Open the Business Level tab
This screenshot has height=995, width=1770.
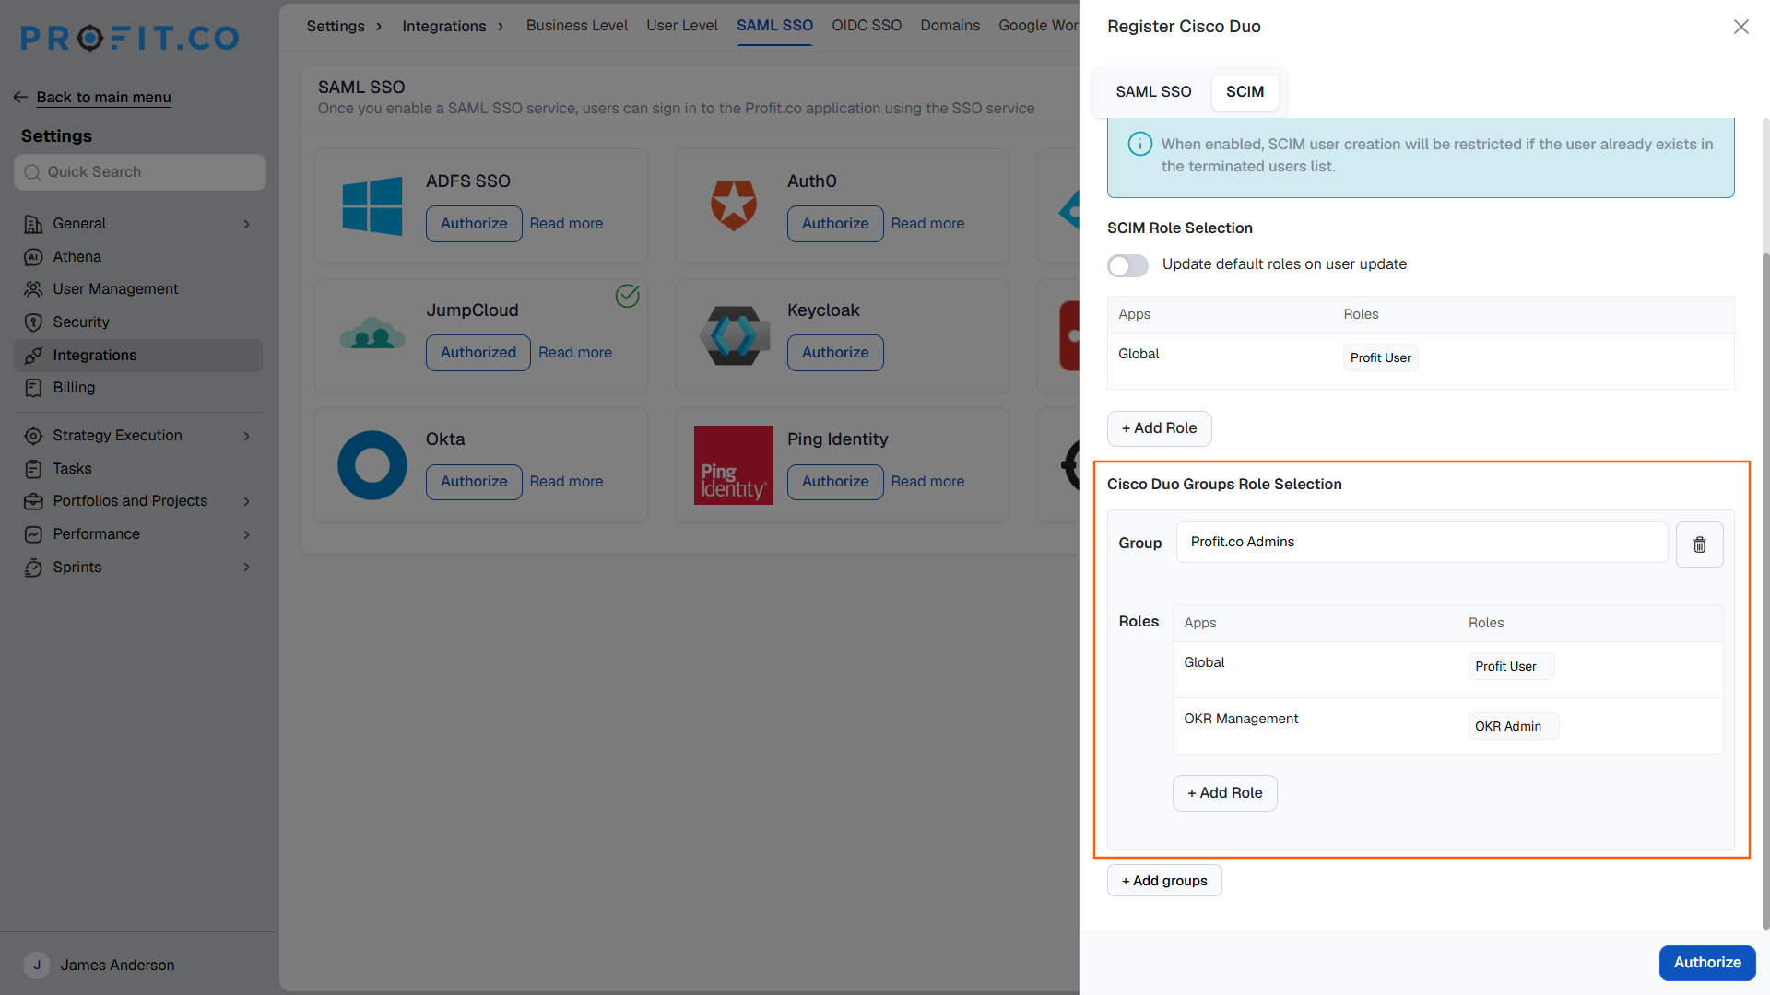576,26
